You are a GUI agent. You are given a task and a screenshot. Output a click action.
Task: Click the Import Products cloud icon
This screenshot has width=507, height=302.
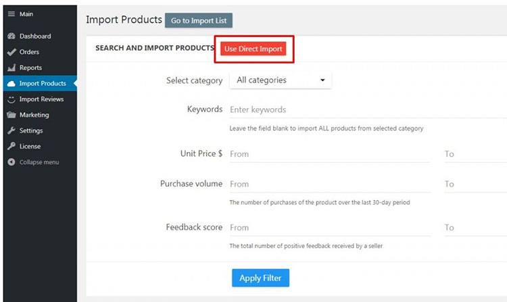pos(11,84)
